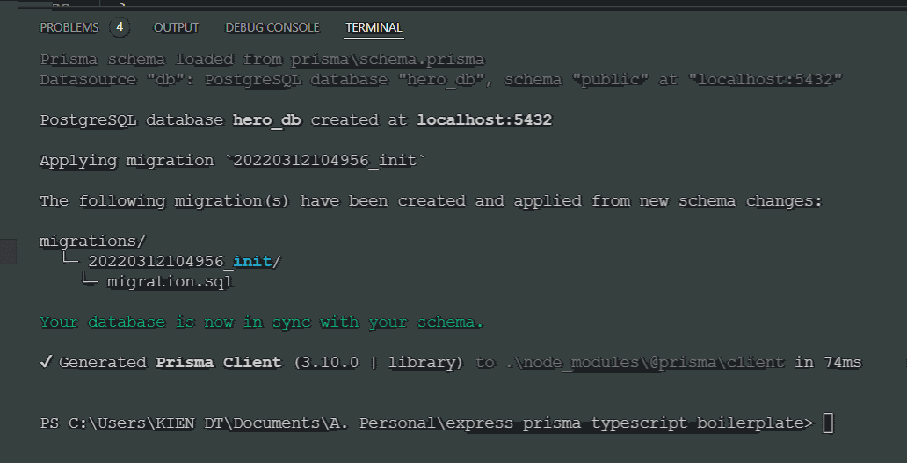Viewport: 907px width, 463px height.
Task: Click the checkmark icon before Generated
Action: pyautogui.click(x=46, y=362)
